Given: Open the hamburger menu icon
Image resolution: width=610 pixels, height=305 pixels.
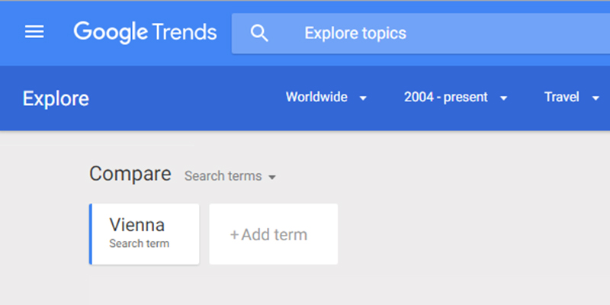Looking at the screenshot, I should pyautogui.click(x=34, y=32).
